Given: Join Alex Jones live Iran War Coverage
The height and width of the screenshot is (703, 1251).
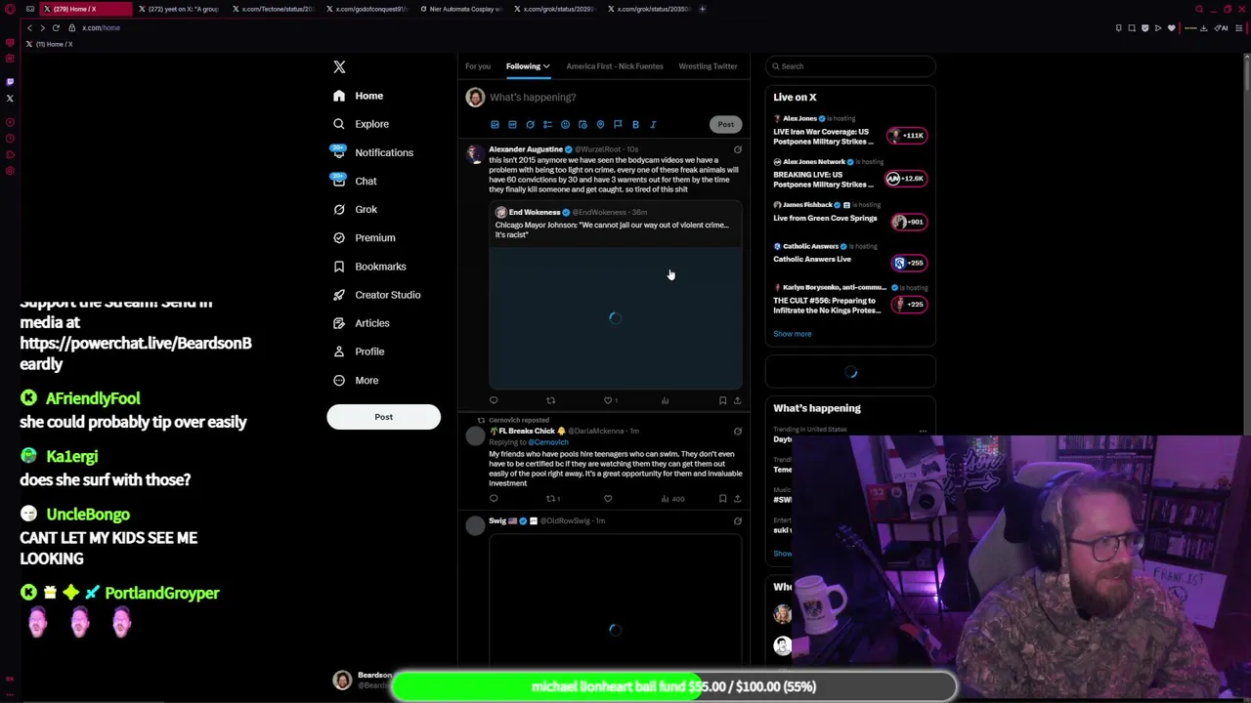Looking at the screenshot, I should (849, 131).
